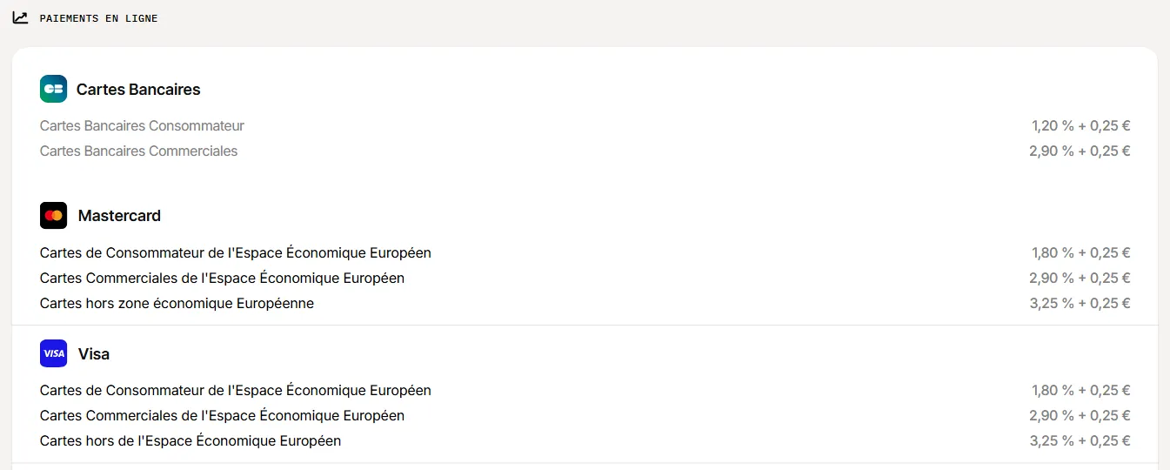The image size is (1170, 470).
Task: Click the Paiements en ligne section title
Action: tap(98, 18)
